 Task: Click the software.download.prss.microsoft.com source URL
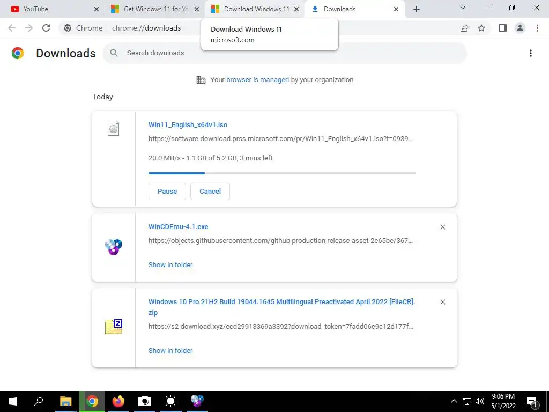281,139
